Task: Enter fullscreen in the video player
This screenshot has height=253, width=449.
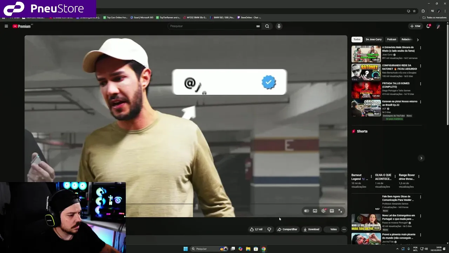Action: pos(340,211)
